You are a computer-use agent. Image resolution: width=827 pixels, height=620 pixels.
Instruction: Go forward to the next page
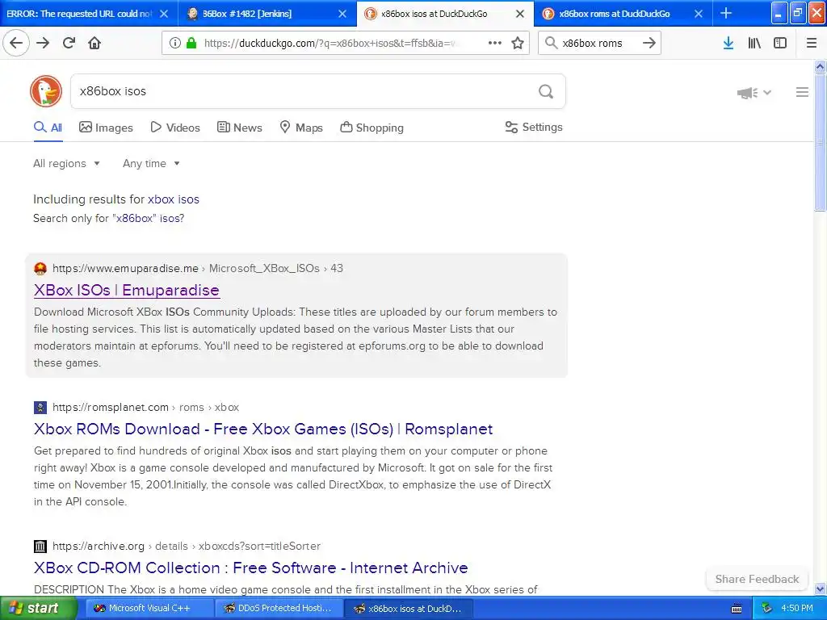(43, 43)
